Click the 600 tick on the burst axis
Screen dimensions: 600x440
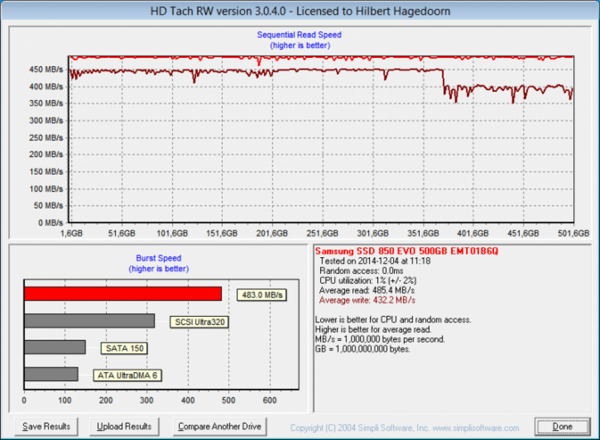point(270,400)
